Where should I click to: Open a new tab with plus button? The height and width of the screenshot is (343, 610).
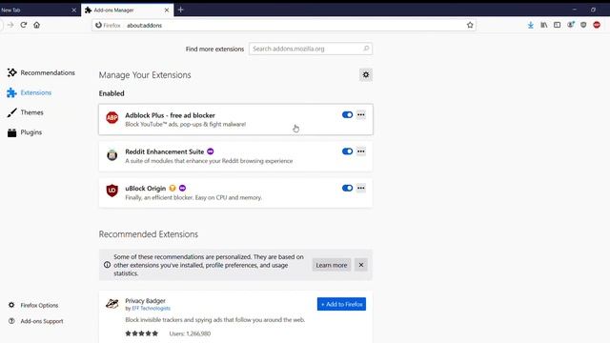tap(180, 10)
